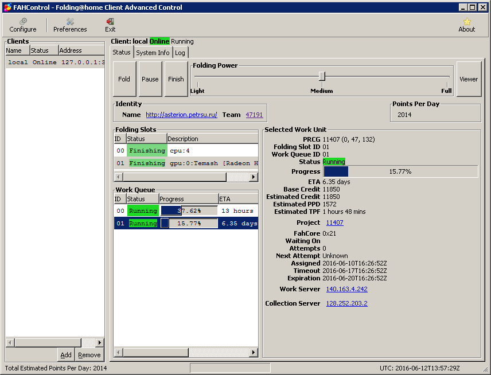Click Folding Slots ID column header
491x375 pixels.
[120, 139]
